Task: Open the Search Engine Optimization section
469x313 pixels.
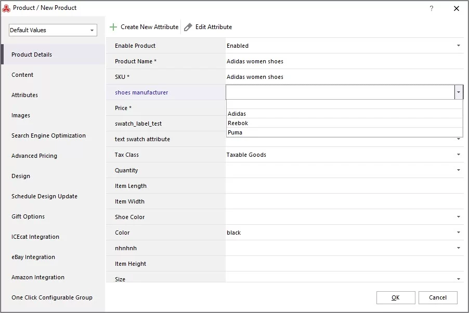Action: coord(48,135)
